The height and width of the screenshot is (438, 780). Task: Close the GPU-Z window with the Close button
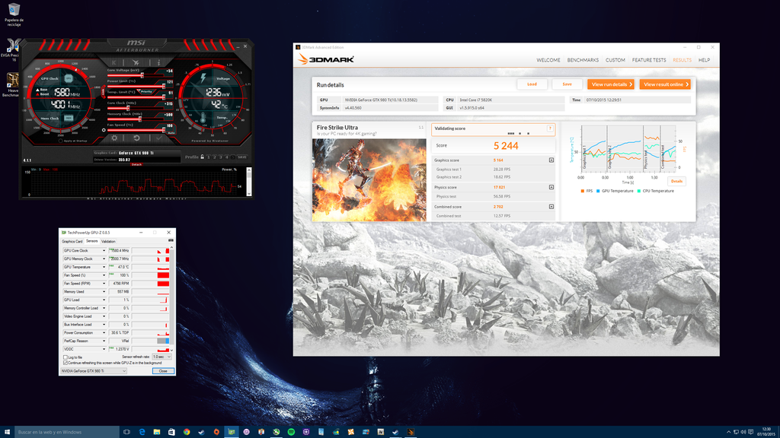tap(163, 371)
